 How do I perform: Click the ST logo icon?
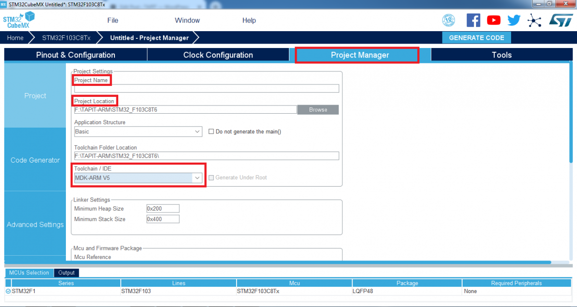[x=560, y=20]
